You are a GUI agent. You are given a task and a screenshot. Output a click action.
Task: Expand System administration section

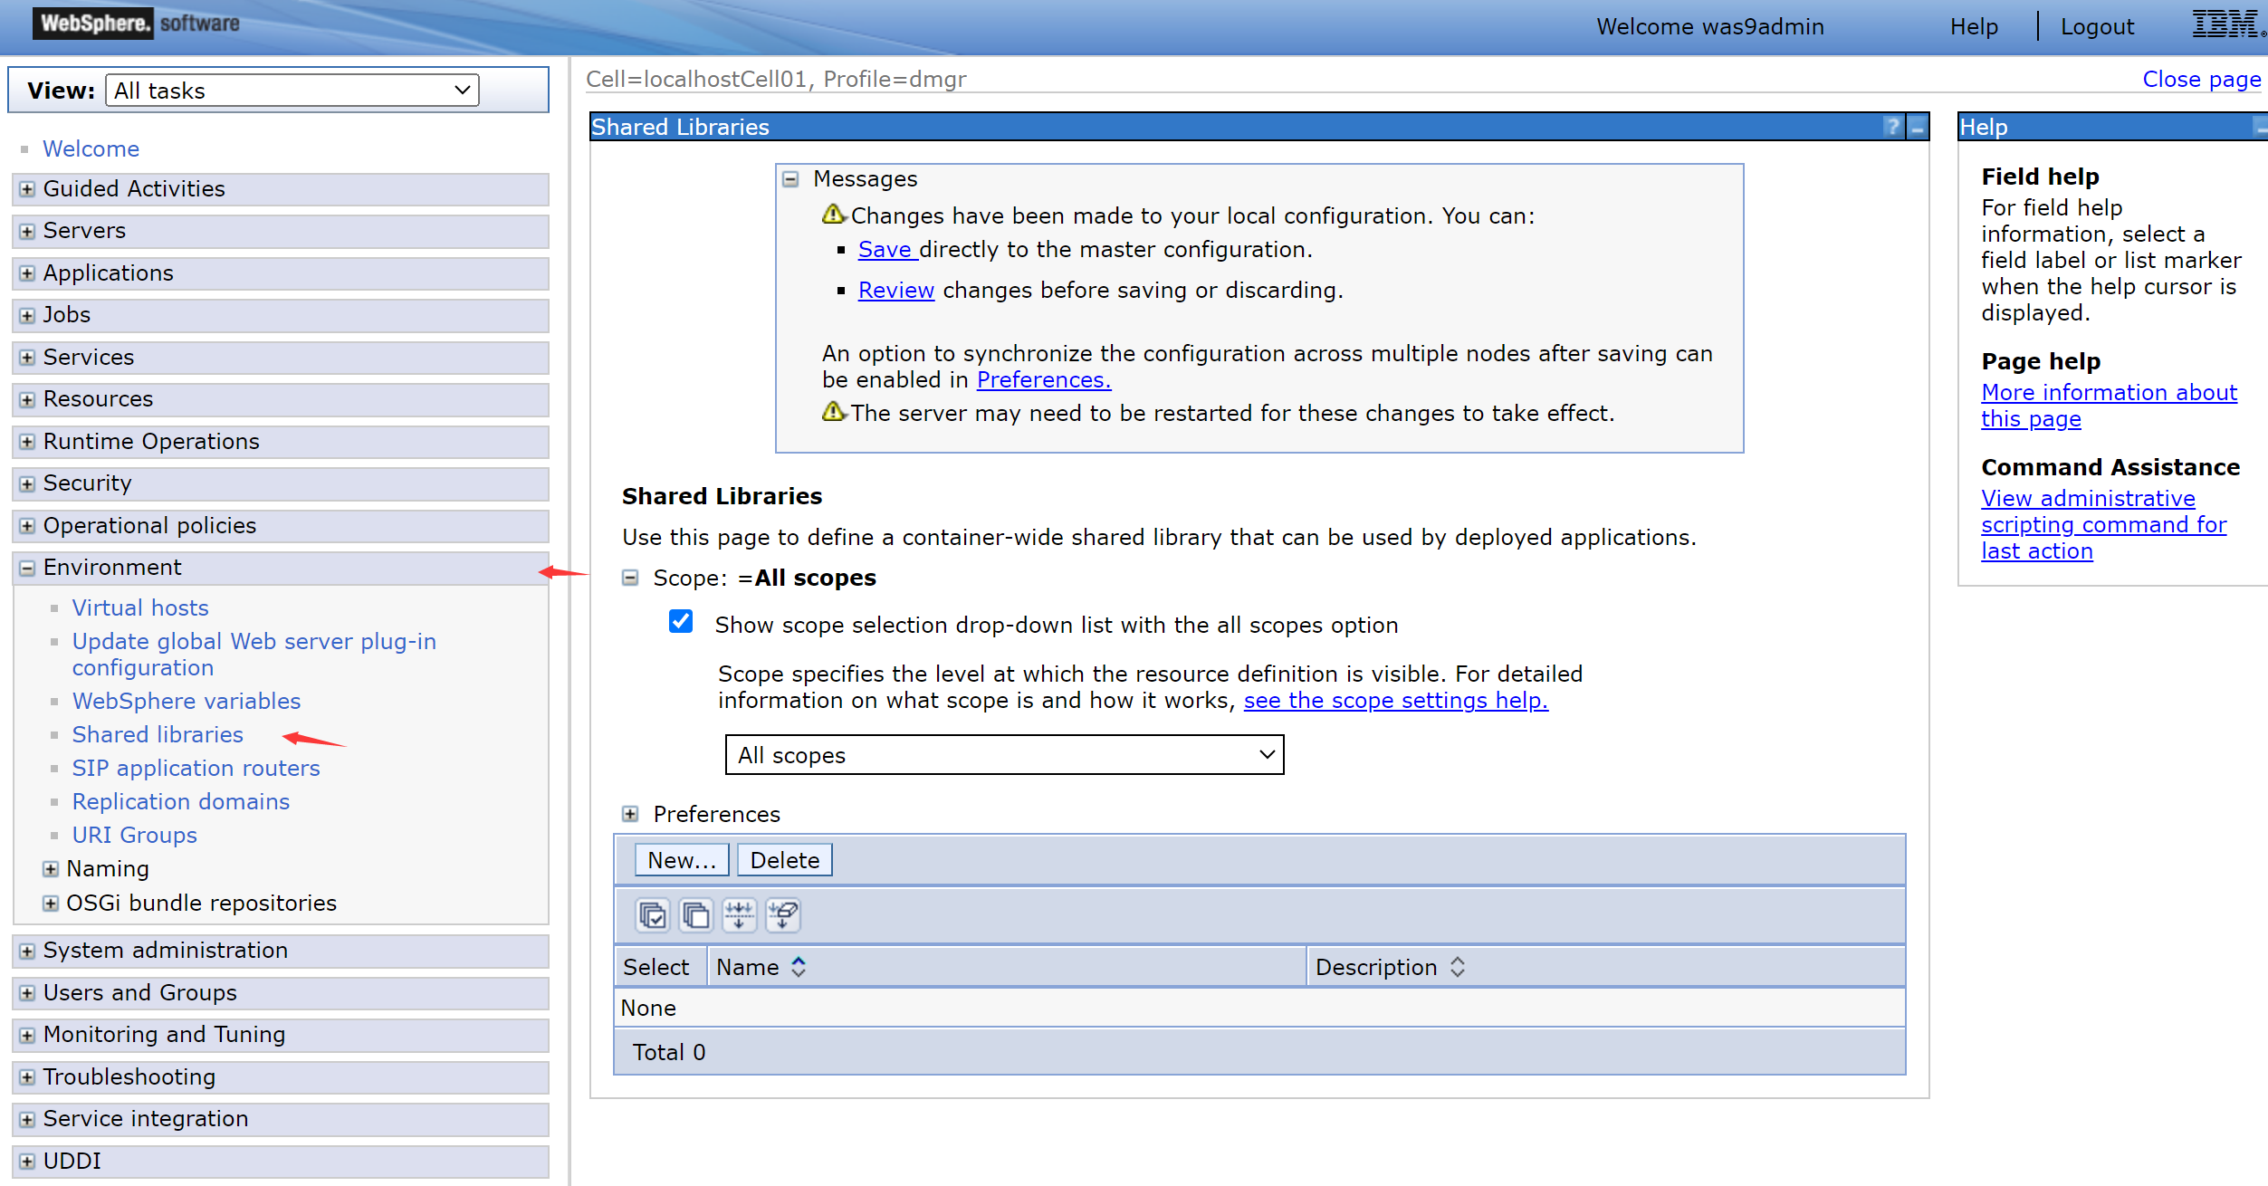27,952
